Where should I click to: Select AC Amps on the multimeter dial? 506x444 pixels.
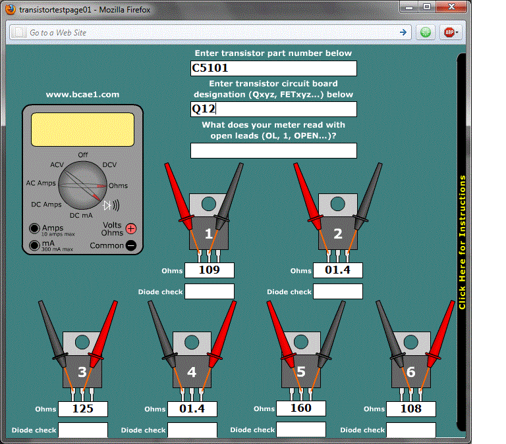(41, 183)
